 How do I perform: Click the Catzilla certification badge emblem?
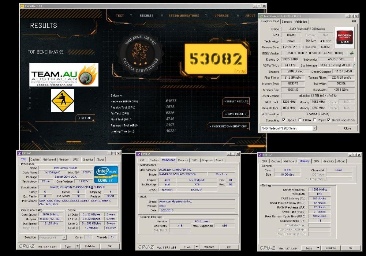pyautogui.click(x=140, y=54)
